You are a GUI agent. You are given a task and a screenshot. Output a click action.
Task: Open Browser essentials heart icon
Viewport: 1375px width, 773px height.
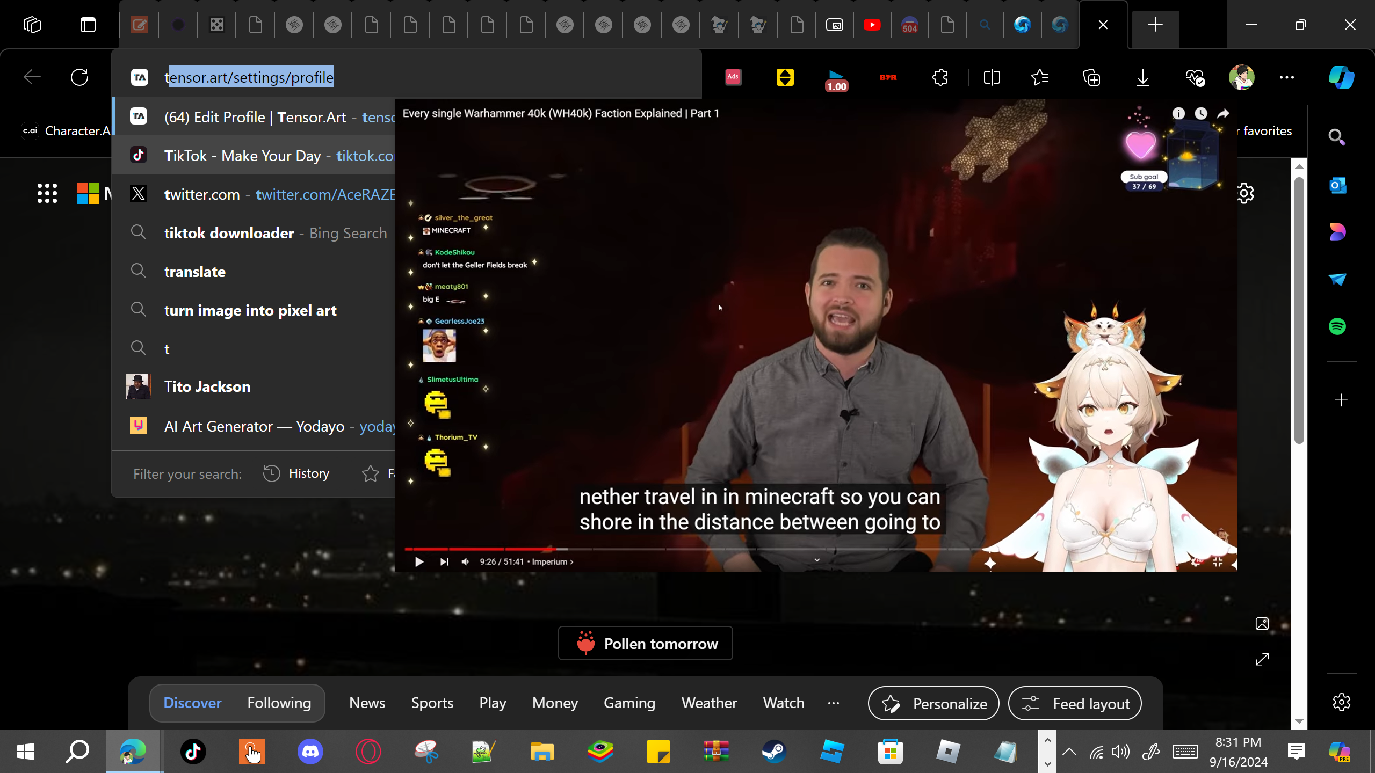(x=1195, y=78)
